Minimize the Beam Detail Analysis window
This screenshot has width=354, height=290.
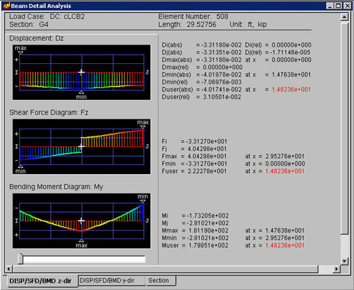330,6
